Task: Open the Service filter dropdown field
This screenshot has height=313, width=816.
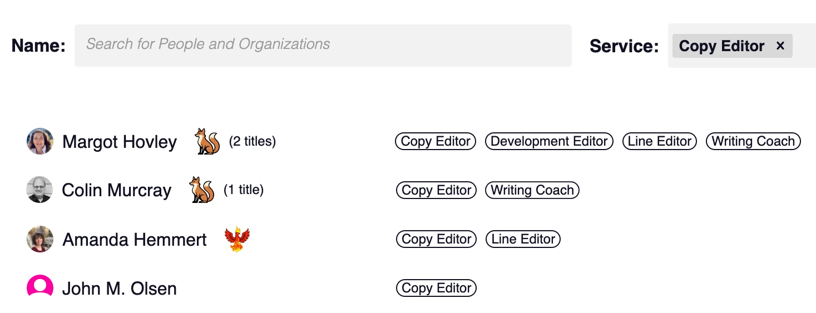Action: tap(742, 46)
